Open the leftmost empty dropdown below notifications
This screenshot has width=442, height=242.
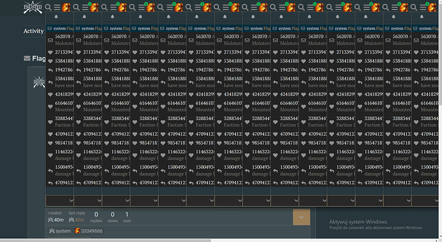[60, 200]
